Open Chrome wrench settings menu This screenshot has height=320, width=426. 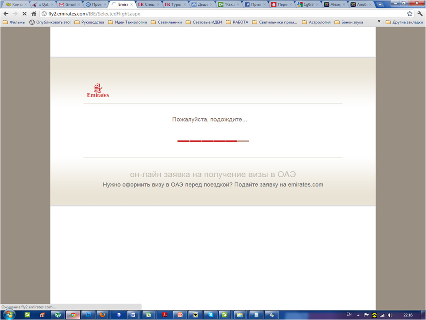pyautogui.click(x=420, y=14)
